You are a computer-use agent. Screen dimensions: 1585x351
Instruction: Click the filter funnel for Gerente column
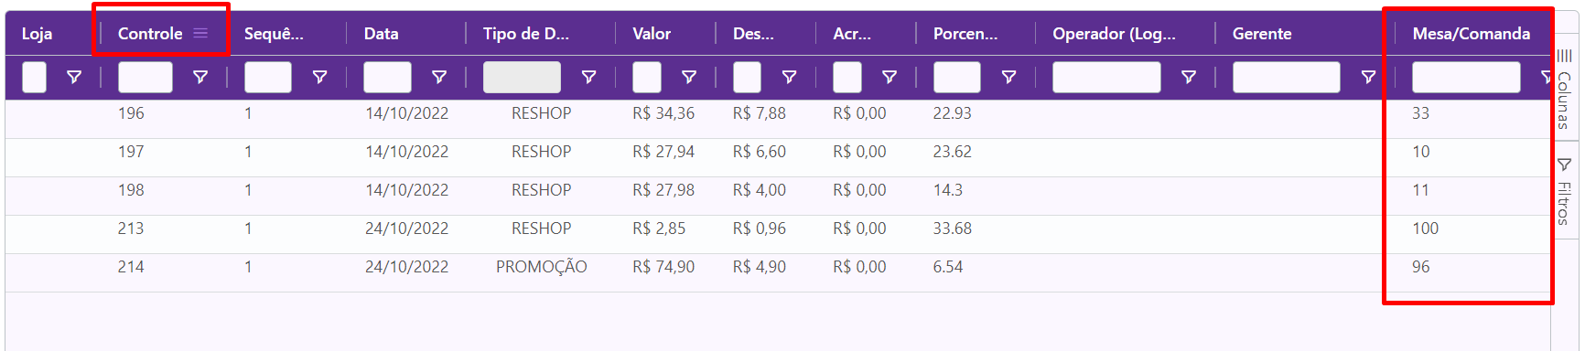pos(1368,77)
